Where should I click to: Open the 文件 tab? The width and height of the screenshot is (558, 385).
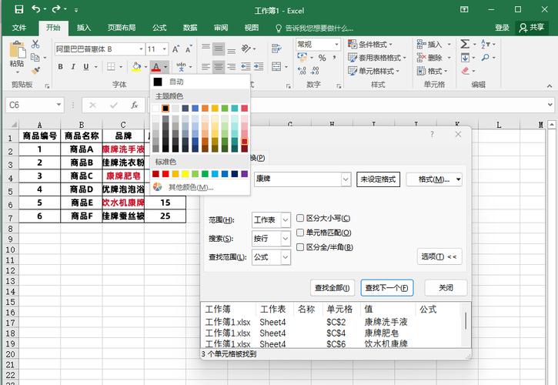[19, 28]
